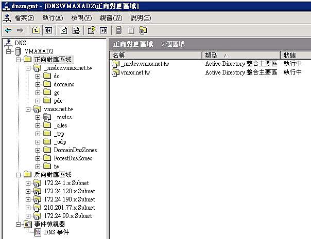Expand the domains folder node
This screenshot has width=311, height=239.
point(38,85)
